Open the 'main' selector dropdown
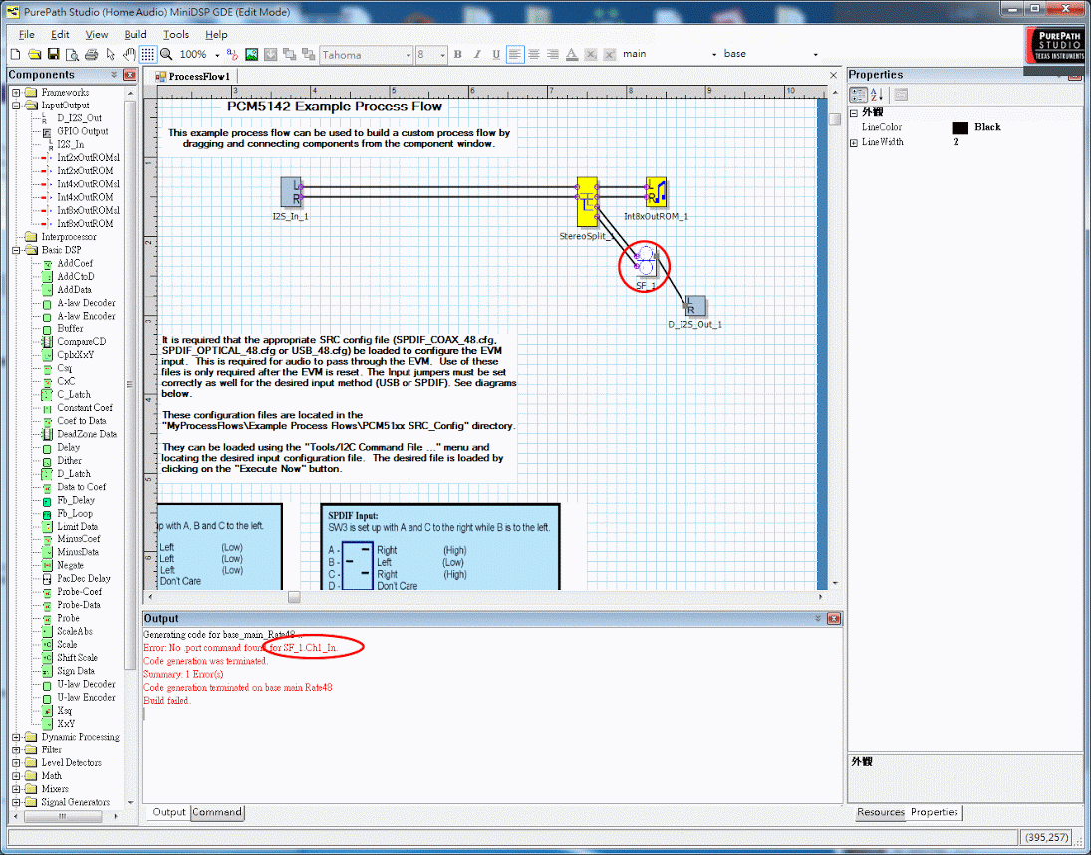 [x=713, y=54]
